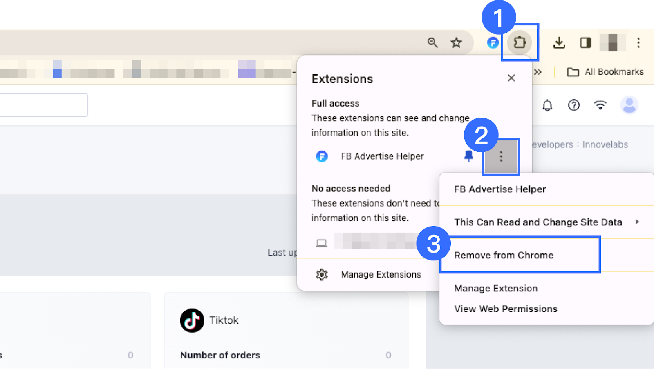Click the help question mark icon
Screen dimensions: 654x369
click(574, 105)
